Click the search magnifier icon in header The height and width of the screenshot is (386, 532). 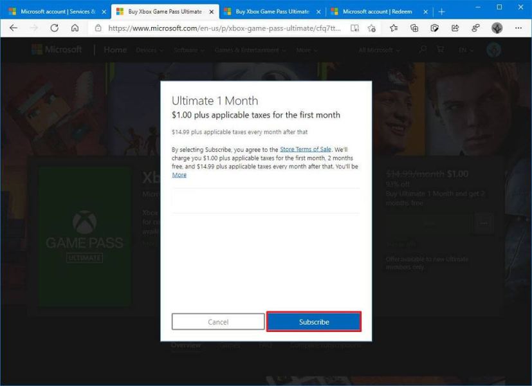click(x=423, y=50)
